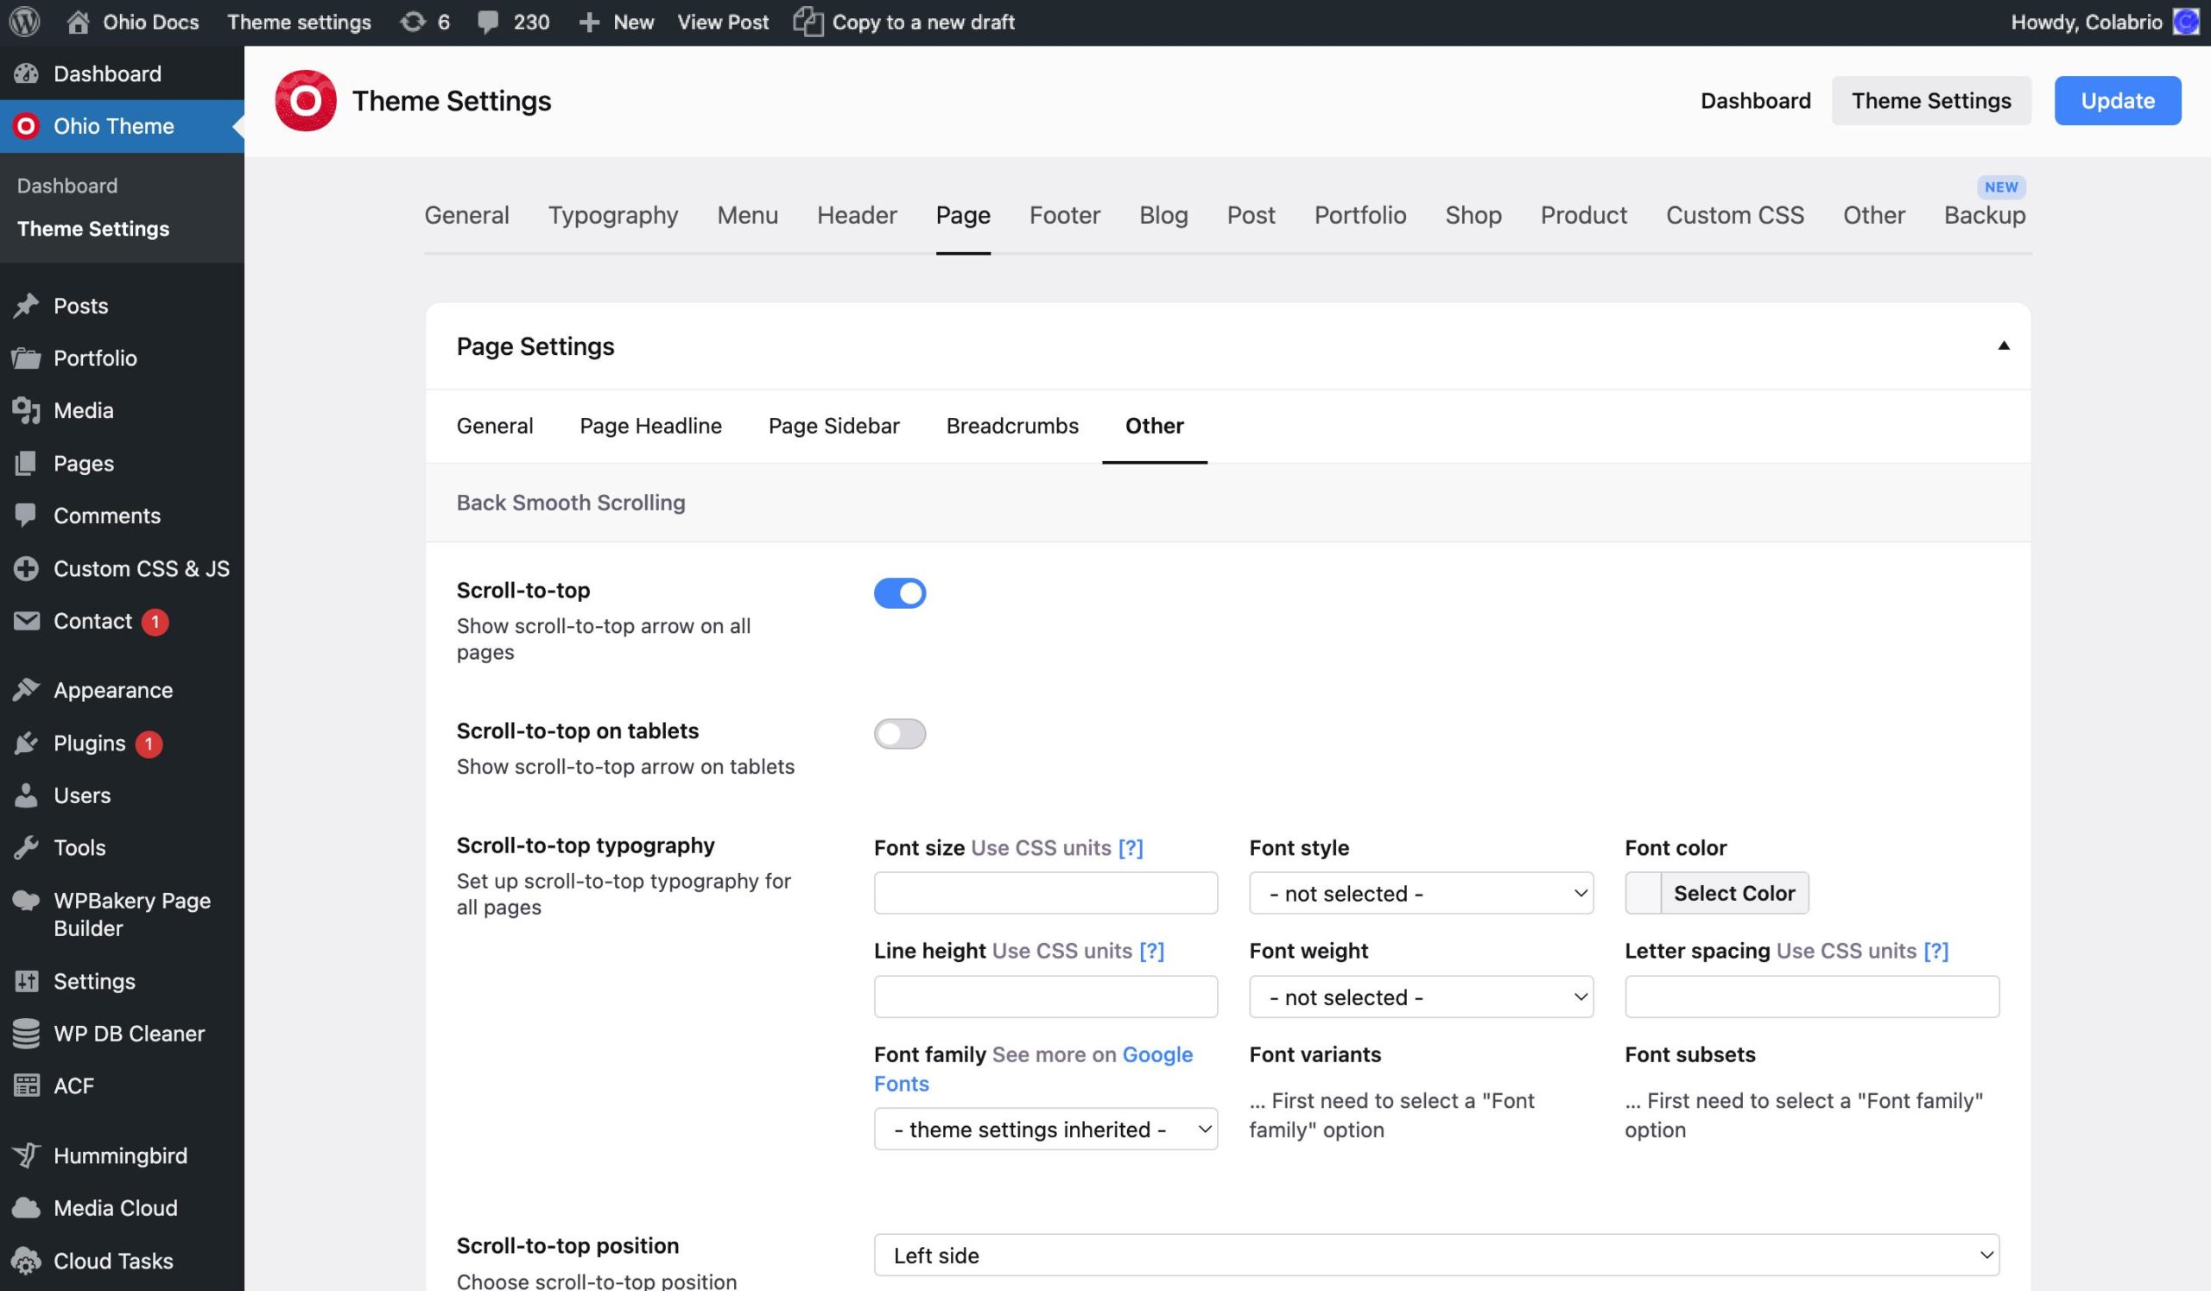Image resolution: width=2211 pixels, height=1291 pixels.
Task: Select the Page Headline sub-tab
Action: coord(650,426)
